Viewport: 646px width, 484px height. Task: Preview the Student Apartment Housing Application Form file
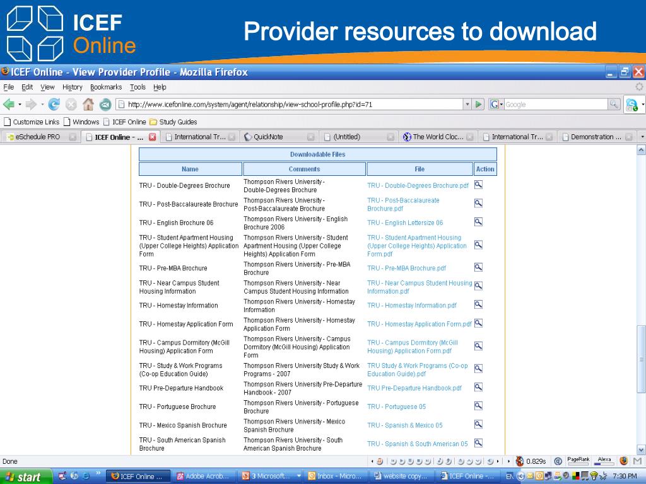[478, 245]
